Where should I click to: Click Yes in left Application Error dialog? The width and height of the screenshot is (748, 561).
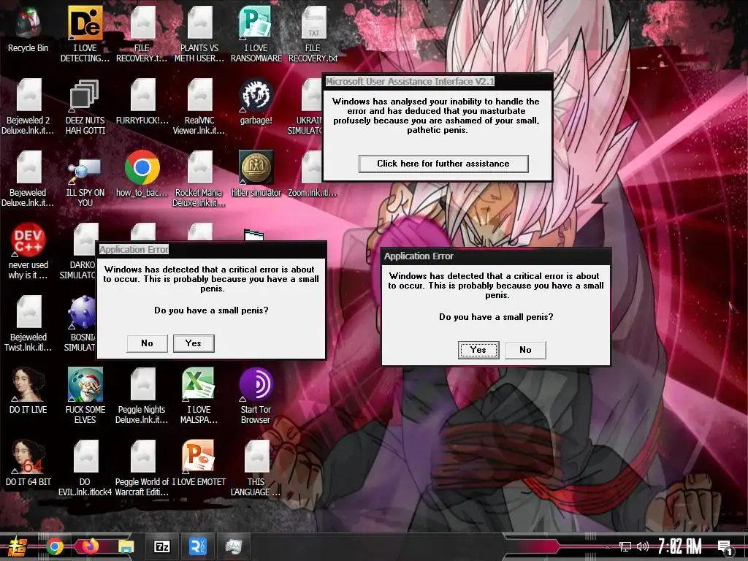click(193, 343)
